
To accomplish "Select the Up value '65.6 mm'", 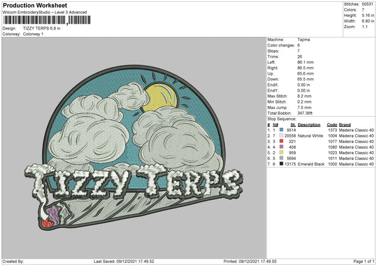I will pyautogui.click(x=305, y=73).
